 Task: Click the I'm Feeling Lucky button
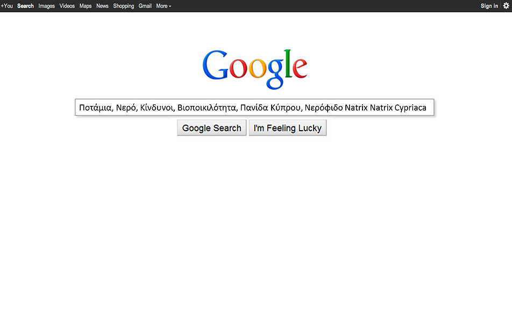[x=288, y=128]
